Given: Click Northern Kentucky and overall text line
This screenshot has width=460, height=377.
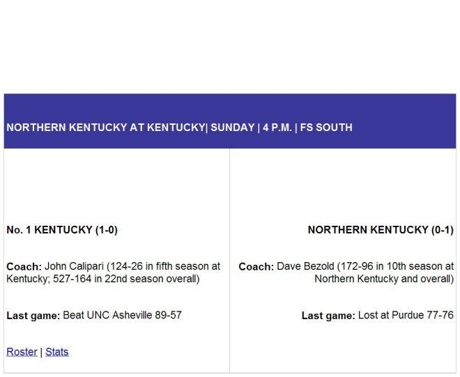Looking at the screenshot, I should coord(384,279).
